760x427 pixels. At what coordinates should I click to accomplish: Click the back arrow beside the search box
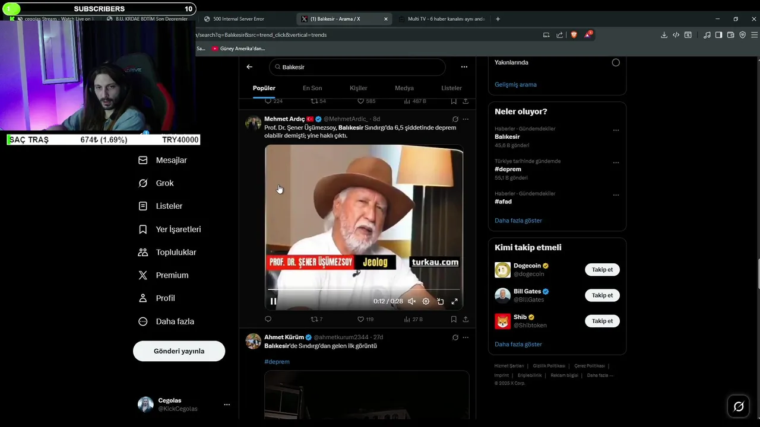point(249,67)
